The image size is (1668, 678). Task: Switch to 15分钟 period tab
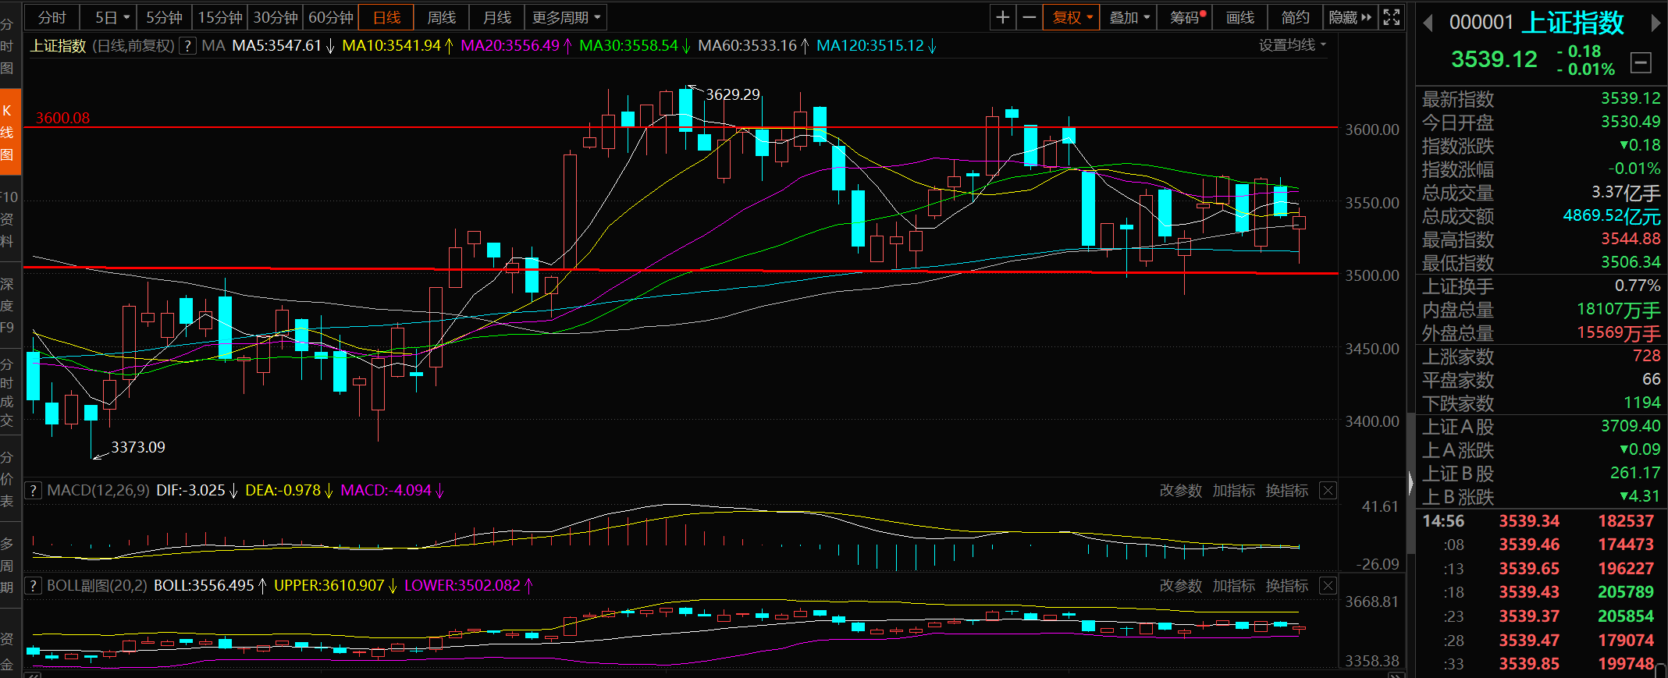pos(220,17)
